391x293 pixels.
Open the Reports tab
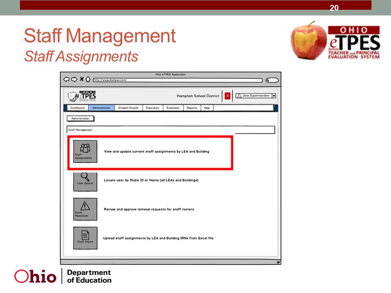[192, 108]
